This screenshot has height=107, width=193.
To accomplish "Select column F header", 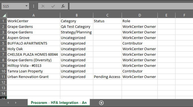I will click(184, 15).
